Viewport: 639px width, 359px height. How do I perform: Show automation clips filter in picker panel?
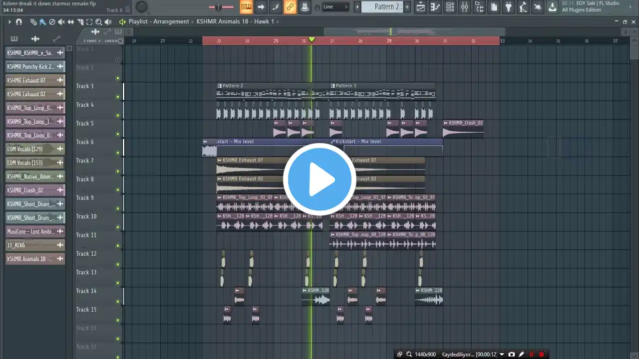point(56,39)
